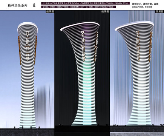Select the 效果图 label on the right rendering
Viewport: 164px width, 136px height.
click(x=159, y=12)
